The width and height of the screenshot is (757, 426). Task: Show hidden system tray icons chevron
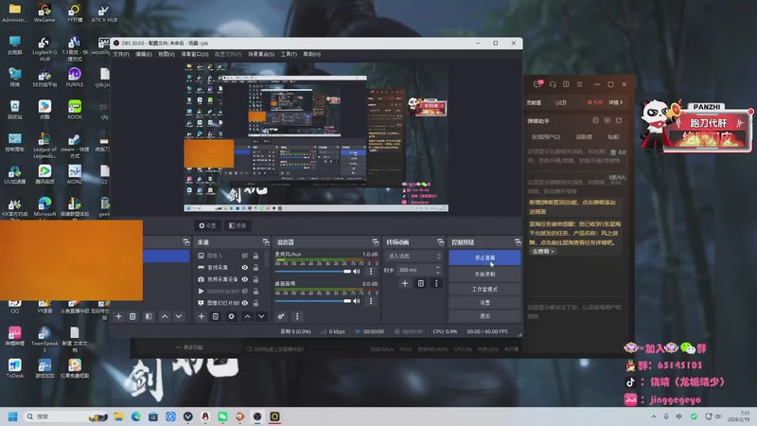click(653, 417)
